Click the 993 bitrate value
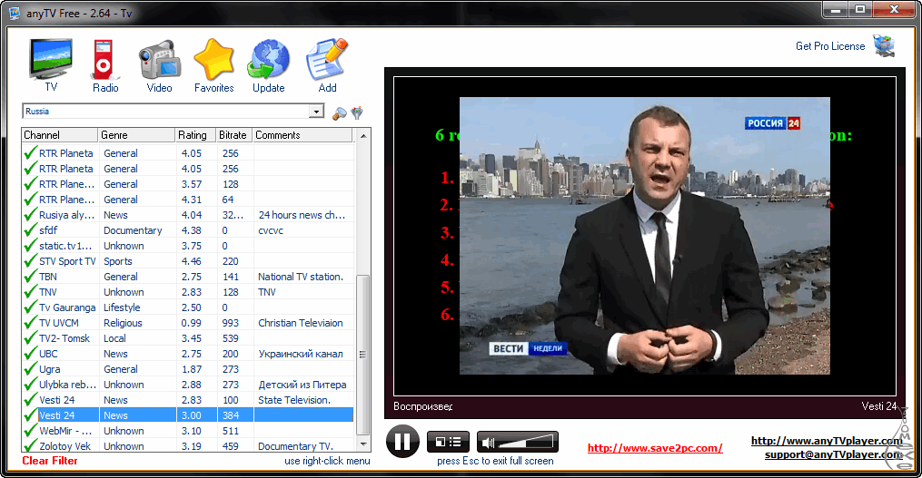922x478 pixels. tap(231, 323)
